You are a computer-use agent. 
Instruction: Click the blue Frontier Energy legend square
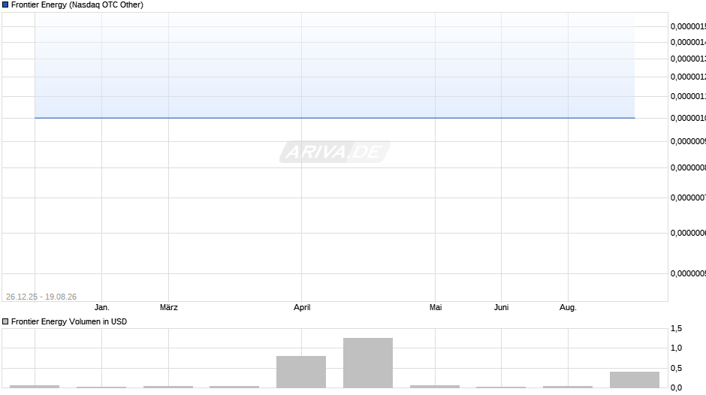click(5, 5)
